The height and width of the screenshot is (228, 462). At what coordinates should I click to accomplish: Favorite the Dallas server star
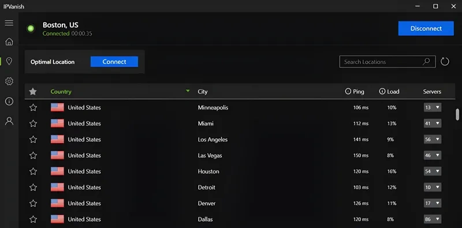pos(33,219)
